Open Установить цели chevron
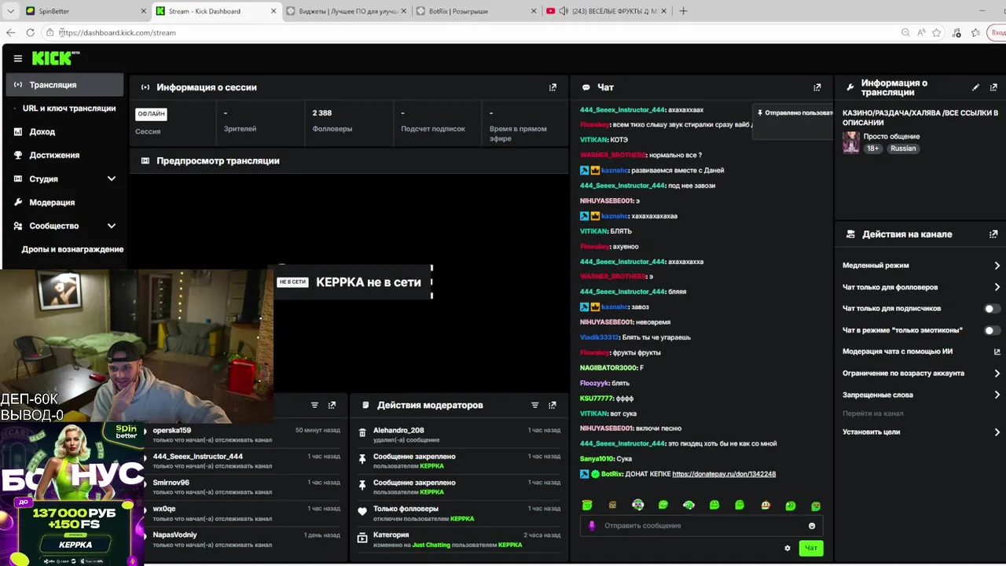1006x566 pixels. coord(997,432)
